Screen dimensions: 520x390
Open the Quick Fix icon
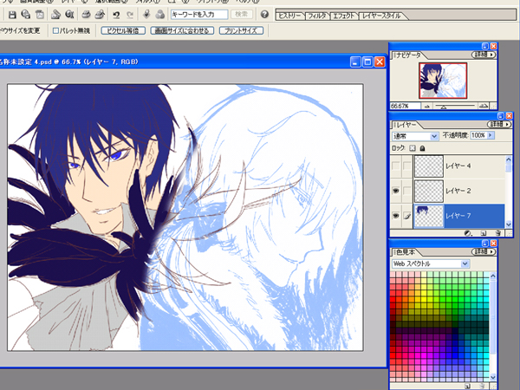pyautogui.click(x=146, y=14)
